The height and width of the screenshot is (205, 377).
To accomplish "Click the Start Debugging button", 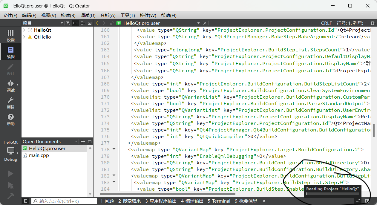I will (10, 185).
